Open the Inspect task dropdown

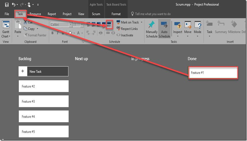point(177,29)
